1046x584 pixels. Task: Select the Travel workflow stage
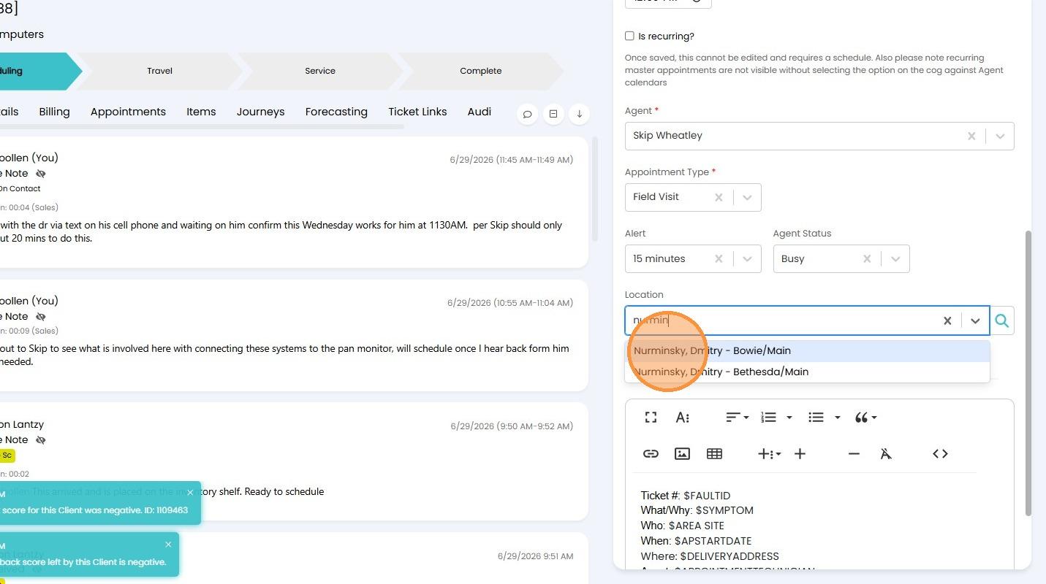[159, 71]
